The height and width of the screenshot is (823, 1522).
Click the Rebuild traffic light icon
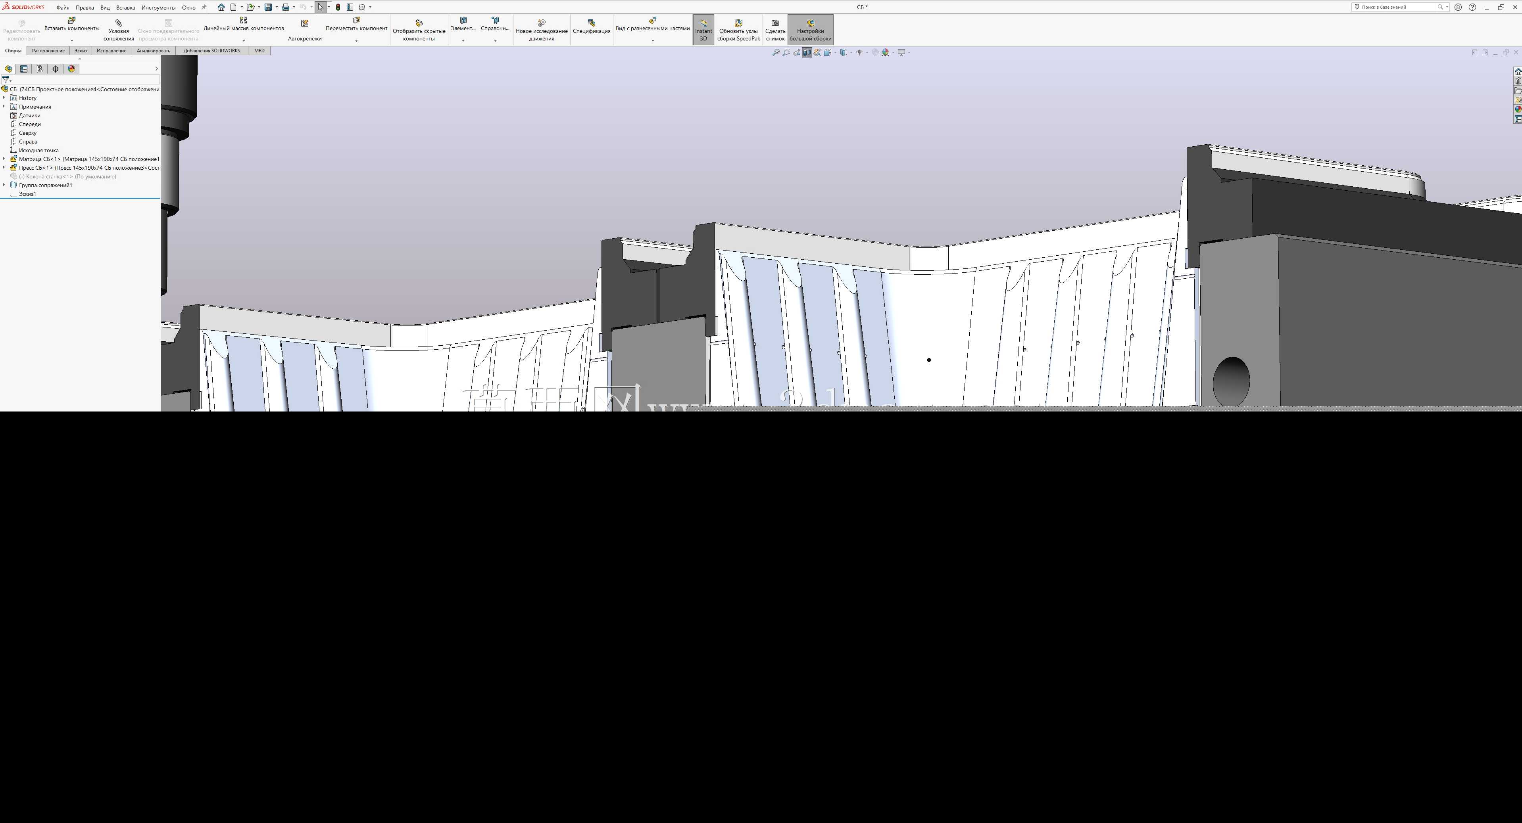click(x=338, y=7)
